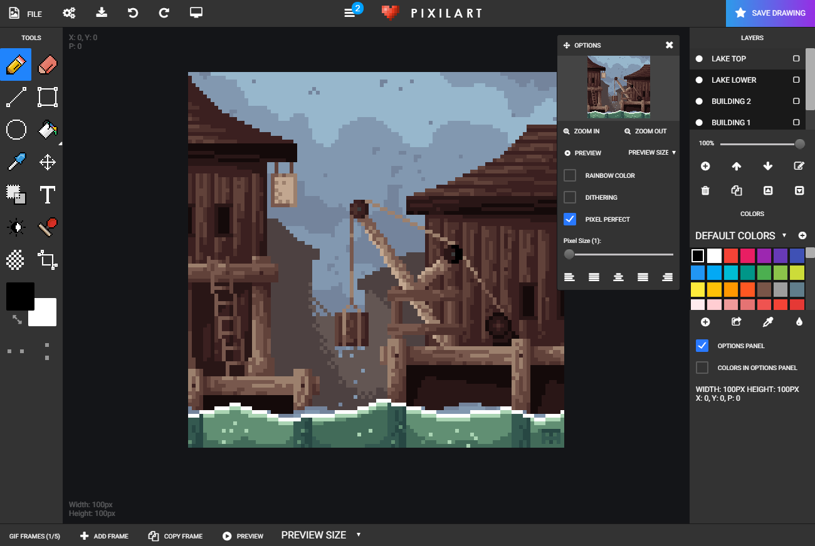Add a new GIF frame

[103, 536]
